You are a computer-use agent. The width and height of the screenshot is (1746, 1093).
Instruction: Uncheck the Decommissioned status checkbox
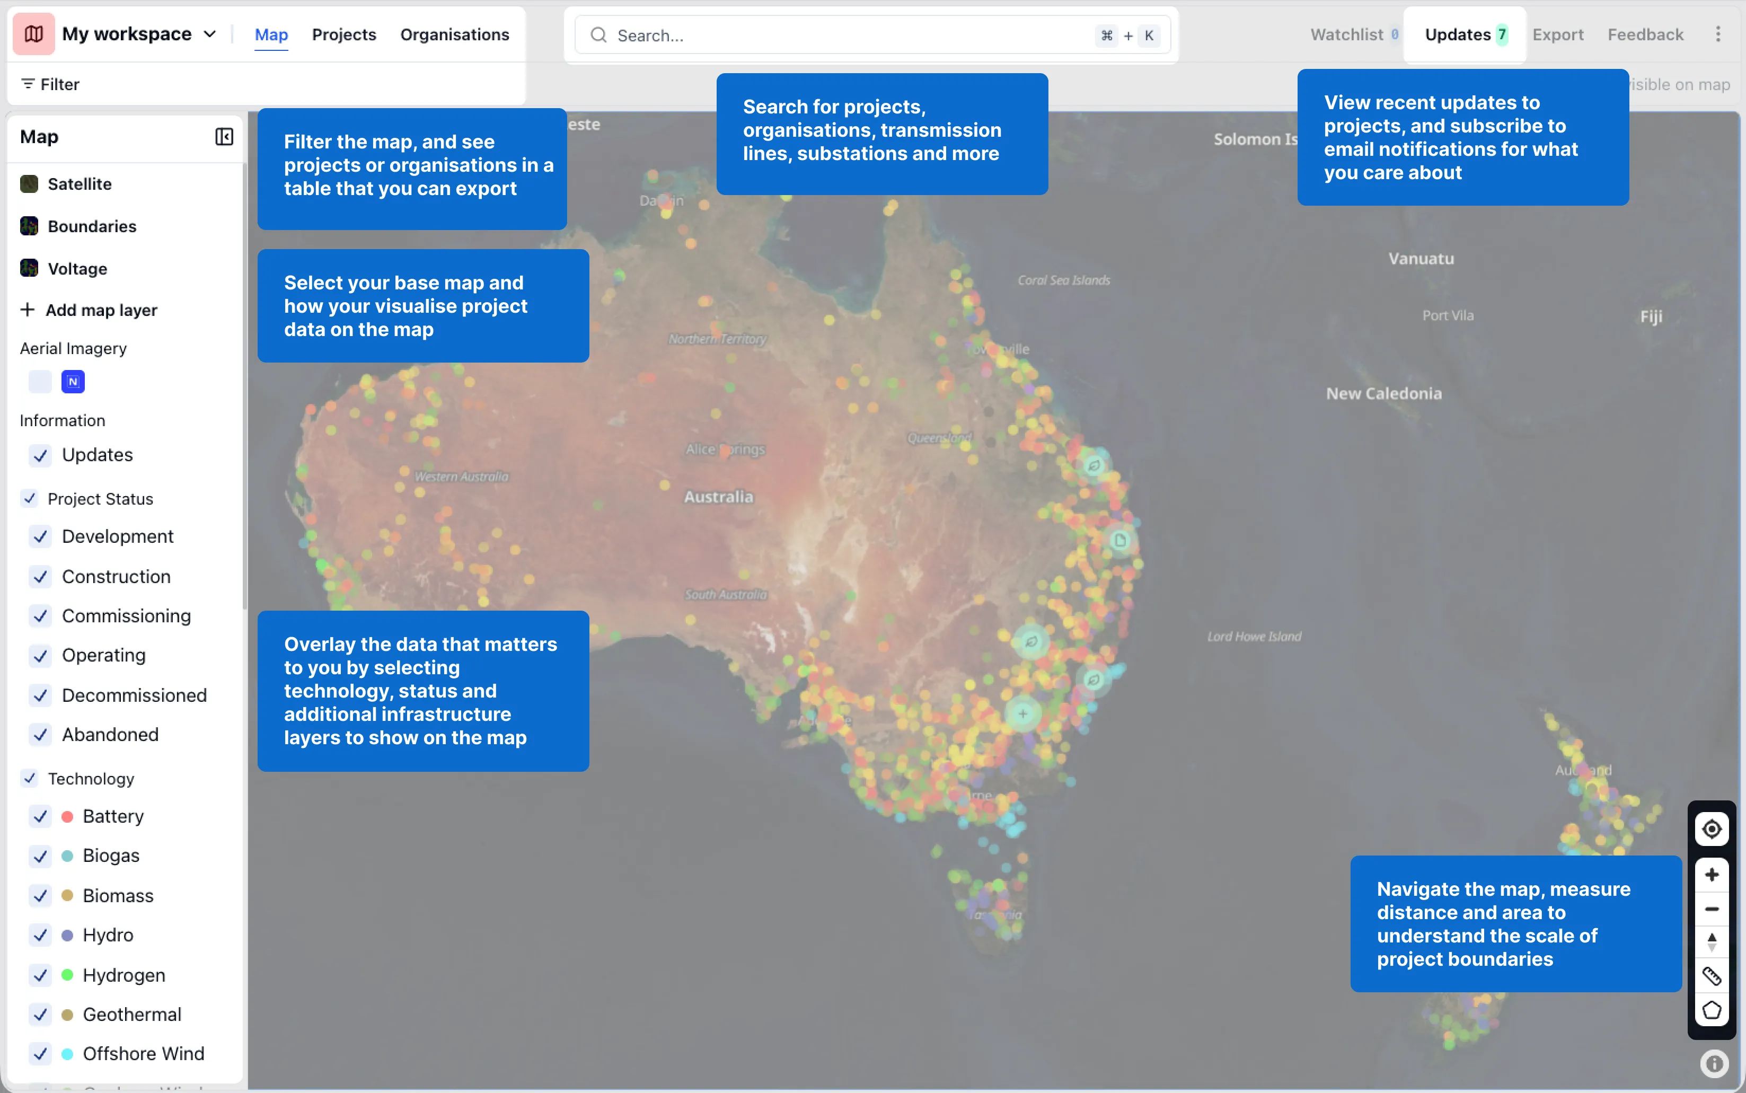pos(40,695)
